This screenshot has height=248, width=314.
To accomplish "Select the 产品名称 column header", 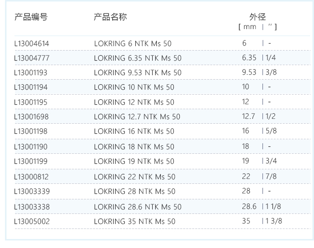I will [110, 17].
